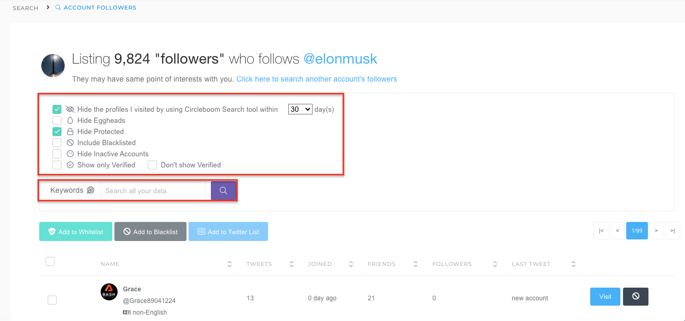Click the blacklist block icon on Grace's row
This screenshot has height=321, width=685.
[635, 297]
